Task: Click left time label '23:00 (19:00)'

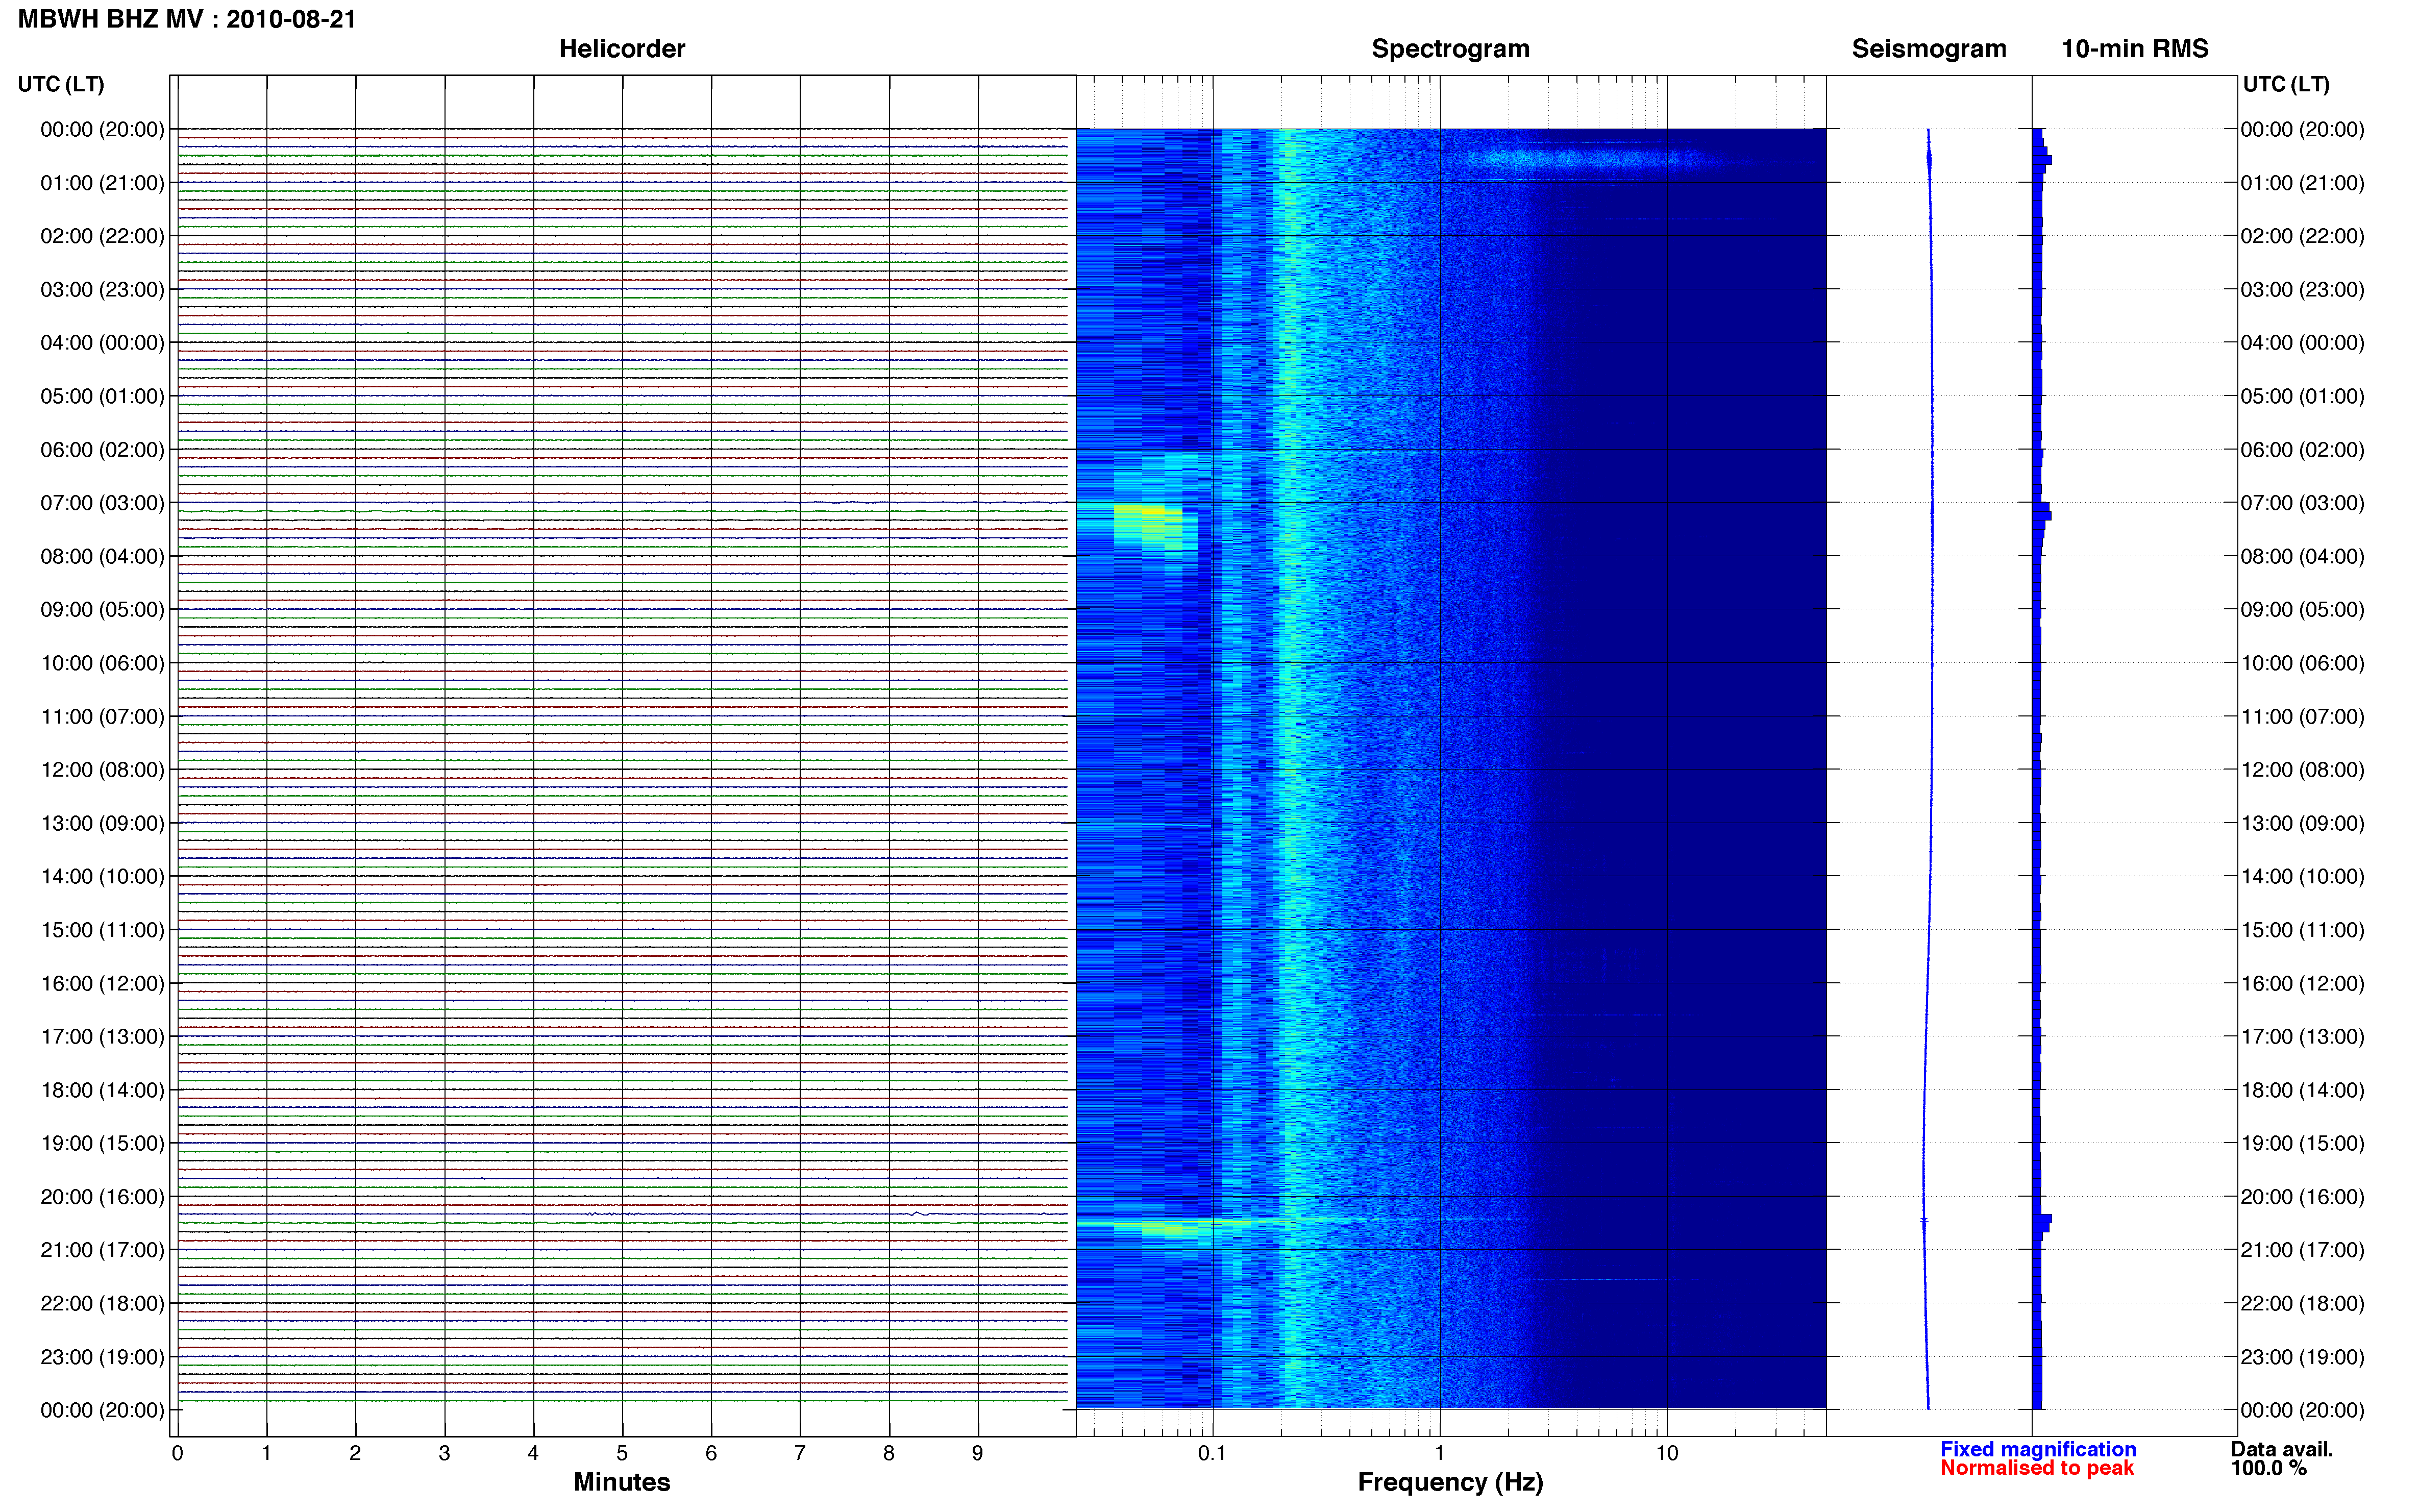Action: point(102,1357)
